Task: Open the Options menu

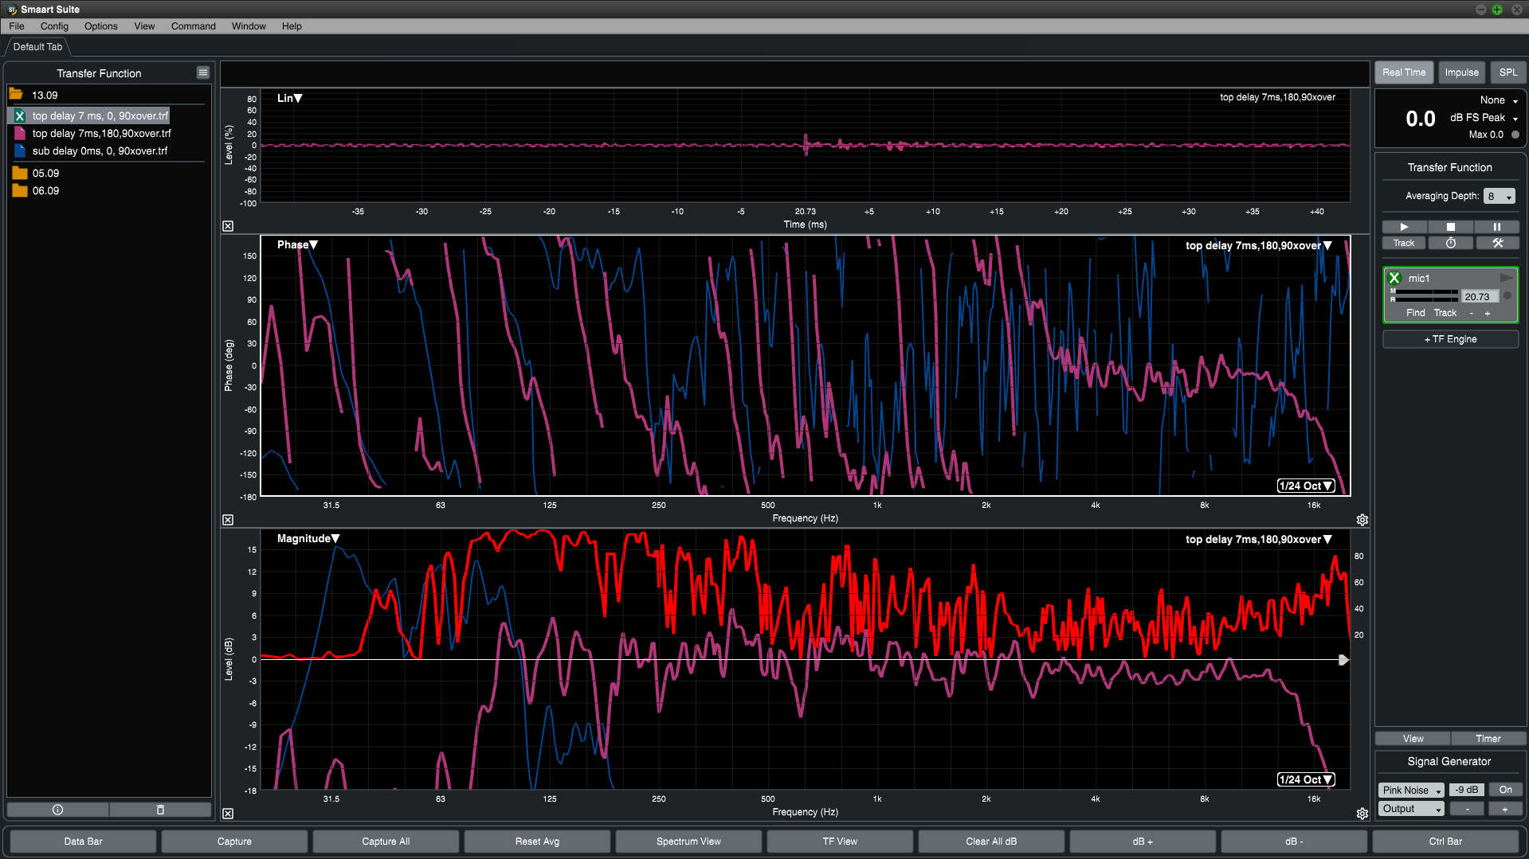Action: (x=101, y=26)
